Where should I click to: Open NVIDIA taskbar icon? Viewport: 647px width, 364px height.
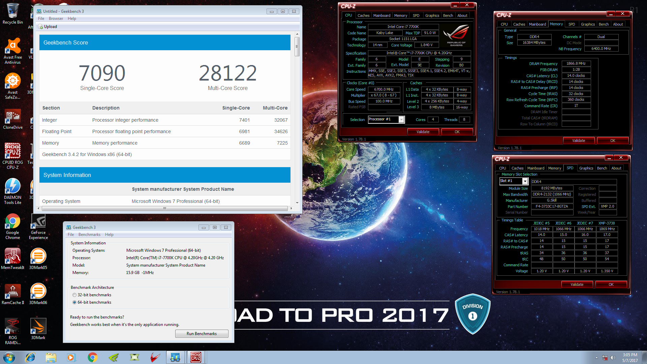(114, 357)
